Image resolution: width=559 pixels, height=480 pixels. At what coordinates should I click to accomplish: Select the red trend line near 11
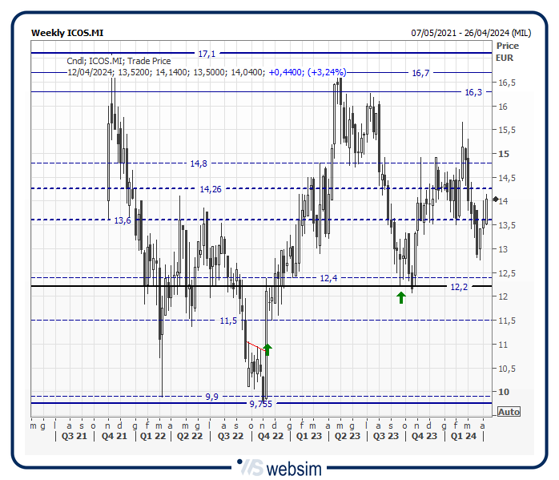255,345
